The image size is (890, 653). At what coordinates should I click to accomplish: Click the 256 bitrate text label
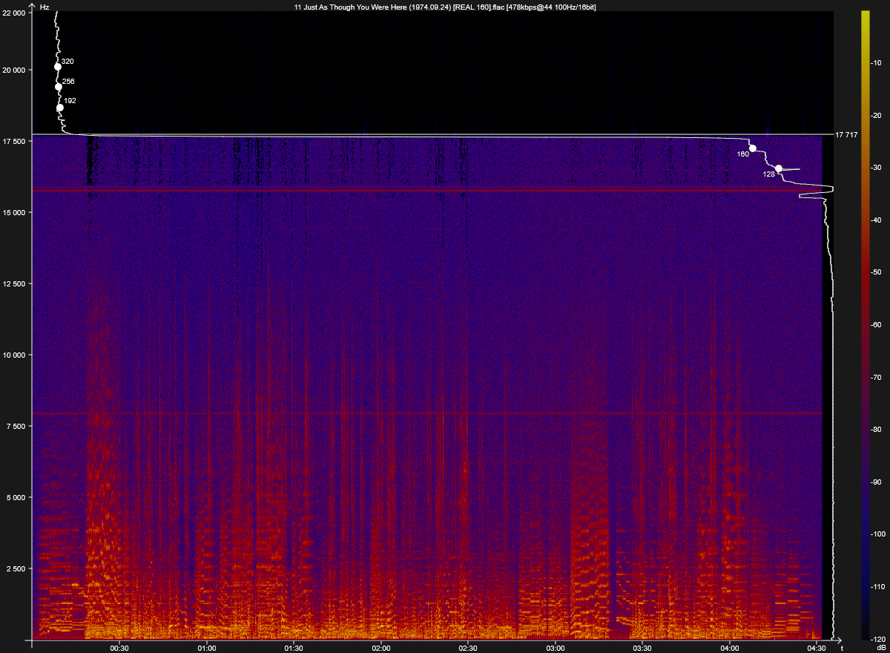[68, 81]
